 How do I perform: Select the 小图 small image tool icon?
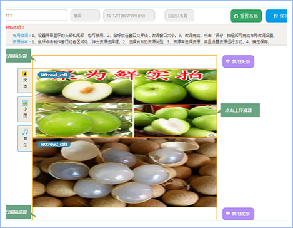[x=25, y=103]
